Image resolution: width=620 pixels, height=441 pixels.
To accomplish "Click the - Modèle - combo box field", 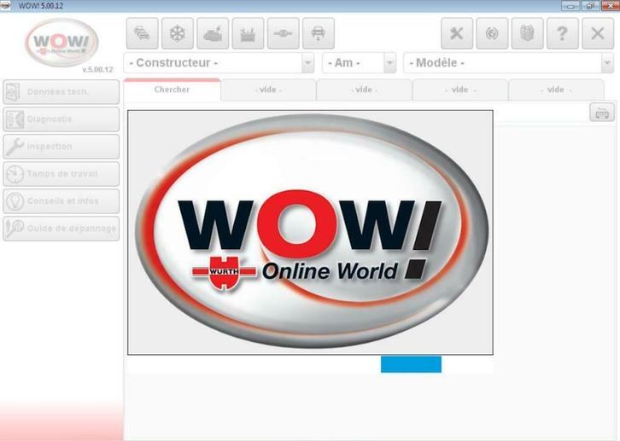I will [x=508, y=63].
